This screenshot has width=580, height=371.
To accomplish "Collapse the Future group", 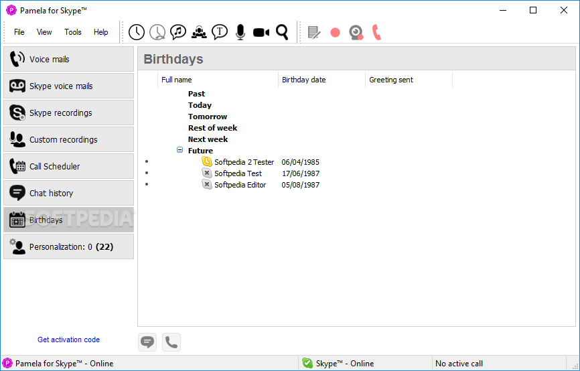I will 179,150.
